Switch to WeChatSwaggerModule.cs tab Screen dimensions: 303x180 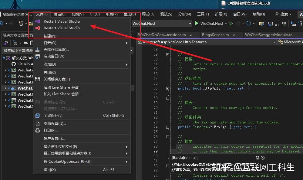(269, 35)
